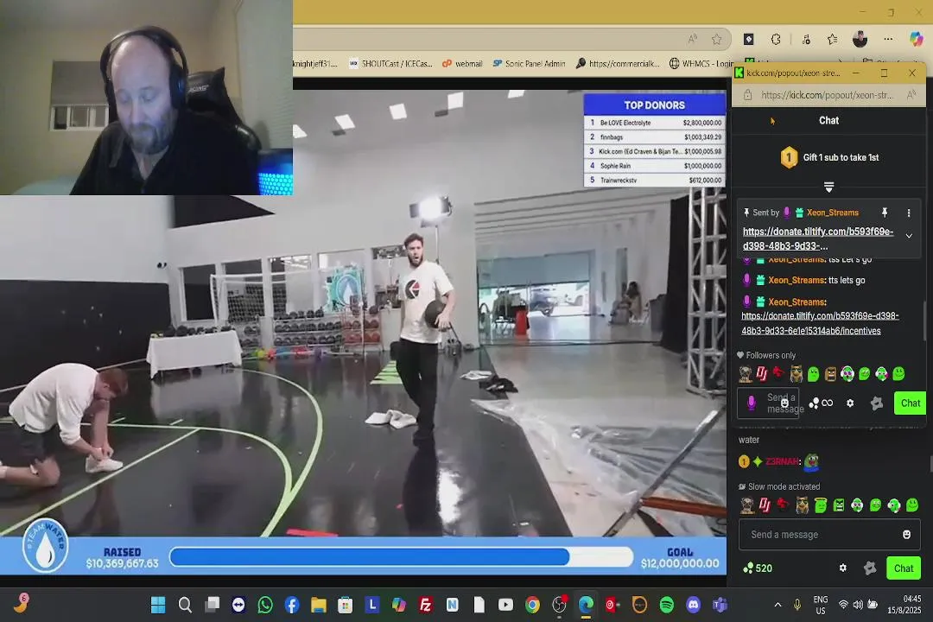933x622 pixels.
Task: Insert the red OJ emote in popout chat
Action: tap(762, 374)
